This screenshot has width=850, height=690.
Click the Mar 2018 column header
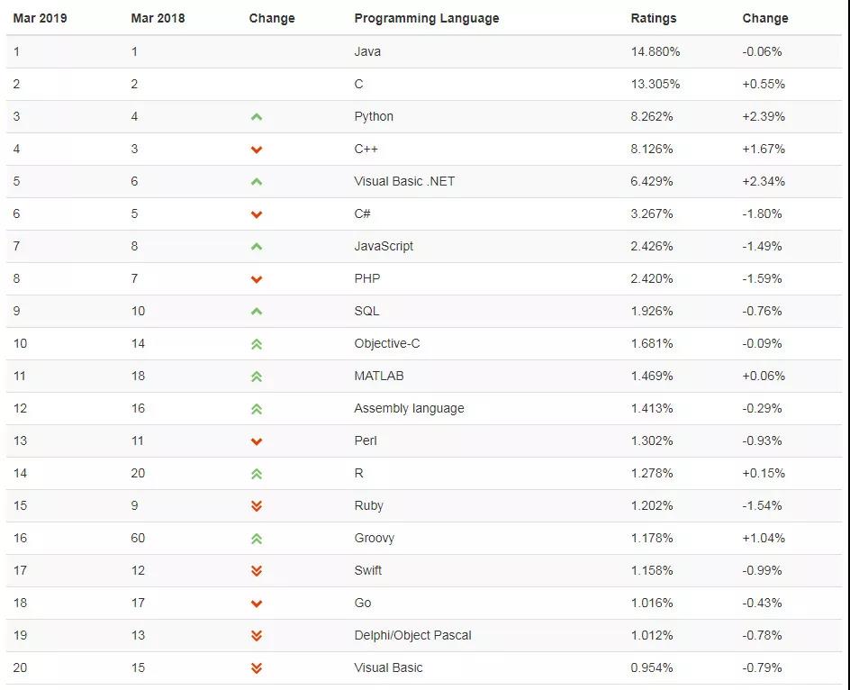tap(158, 18)
